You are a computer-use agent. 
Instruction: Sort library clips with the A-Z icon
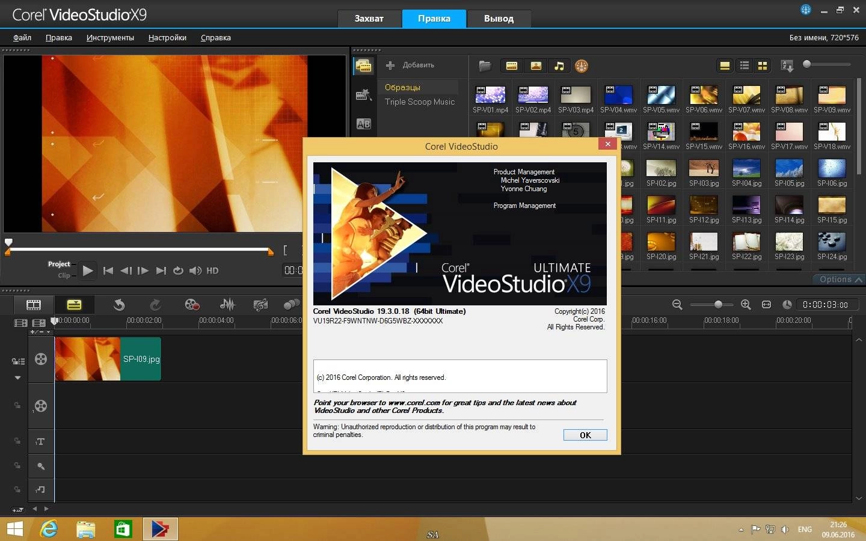click(x=787, y=66)
